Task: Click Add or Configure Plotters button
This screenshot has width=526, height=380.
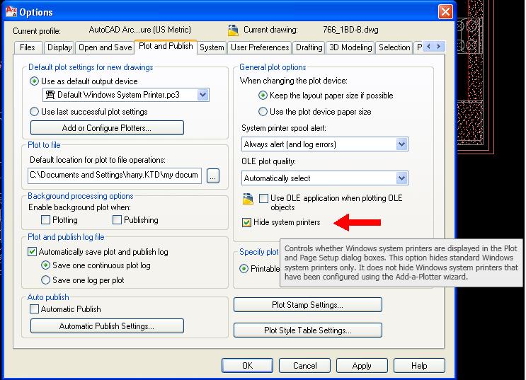Action: point(107,128)
